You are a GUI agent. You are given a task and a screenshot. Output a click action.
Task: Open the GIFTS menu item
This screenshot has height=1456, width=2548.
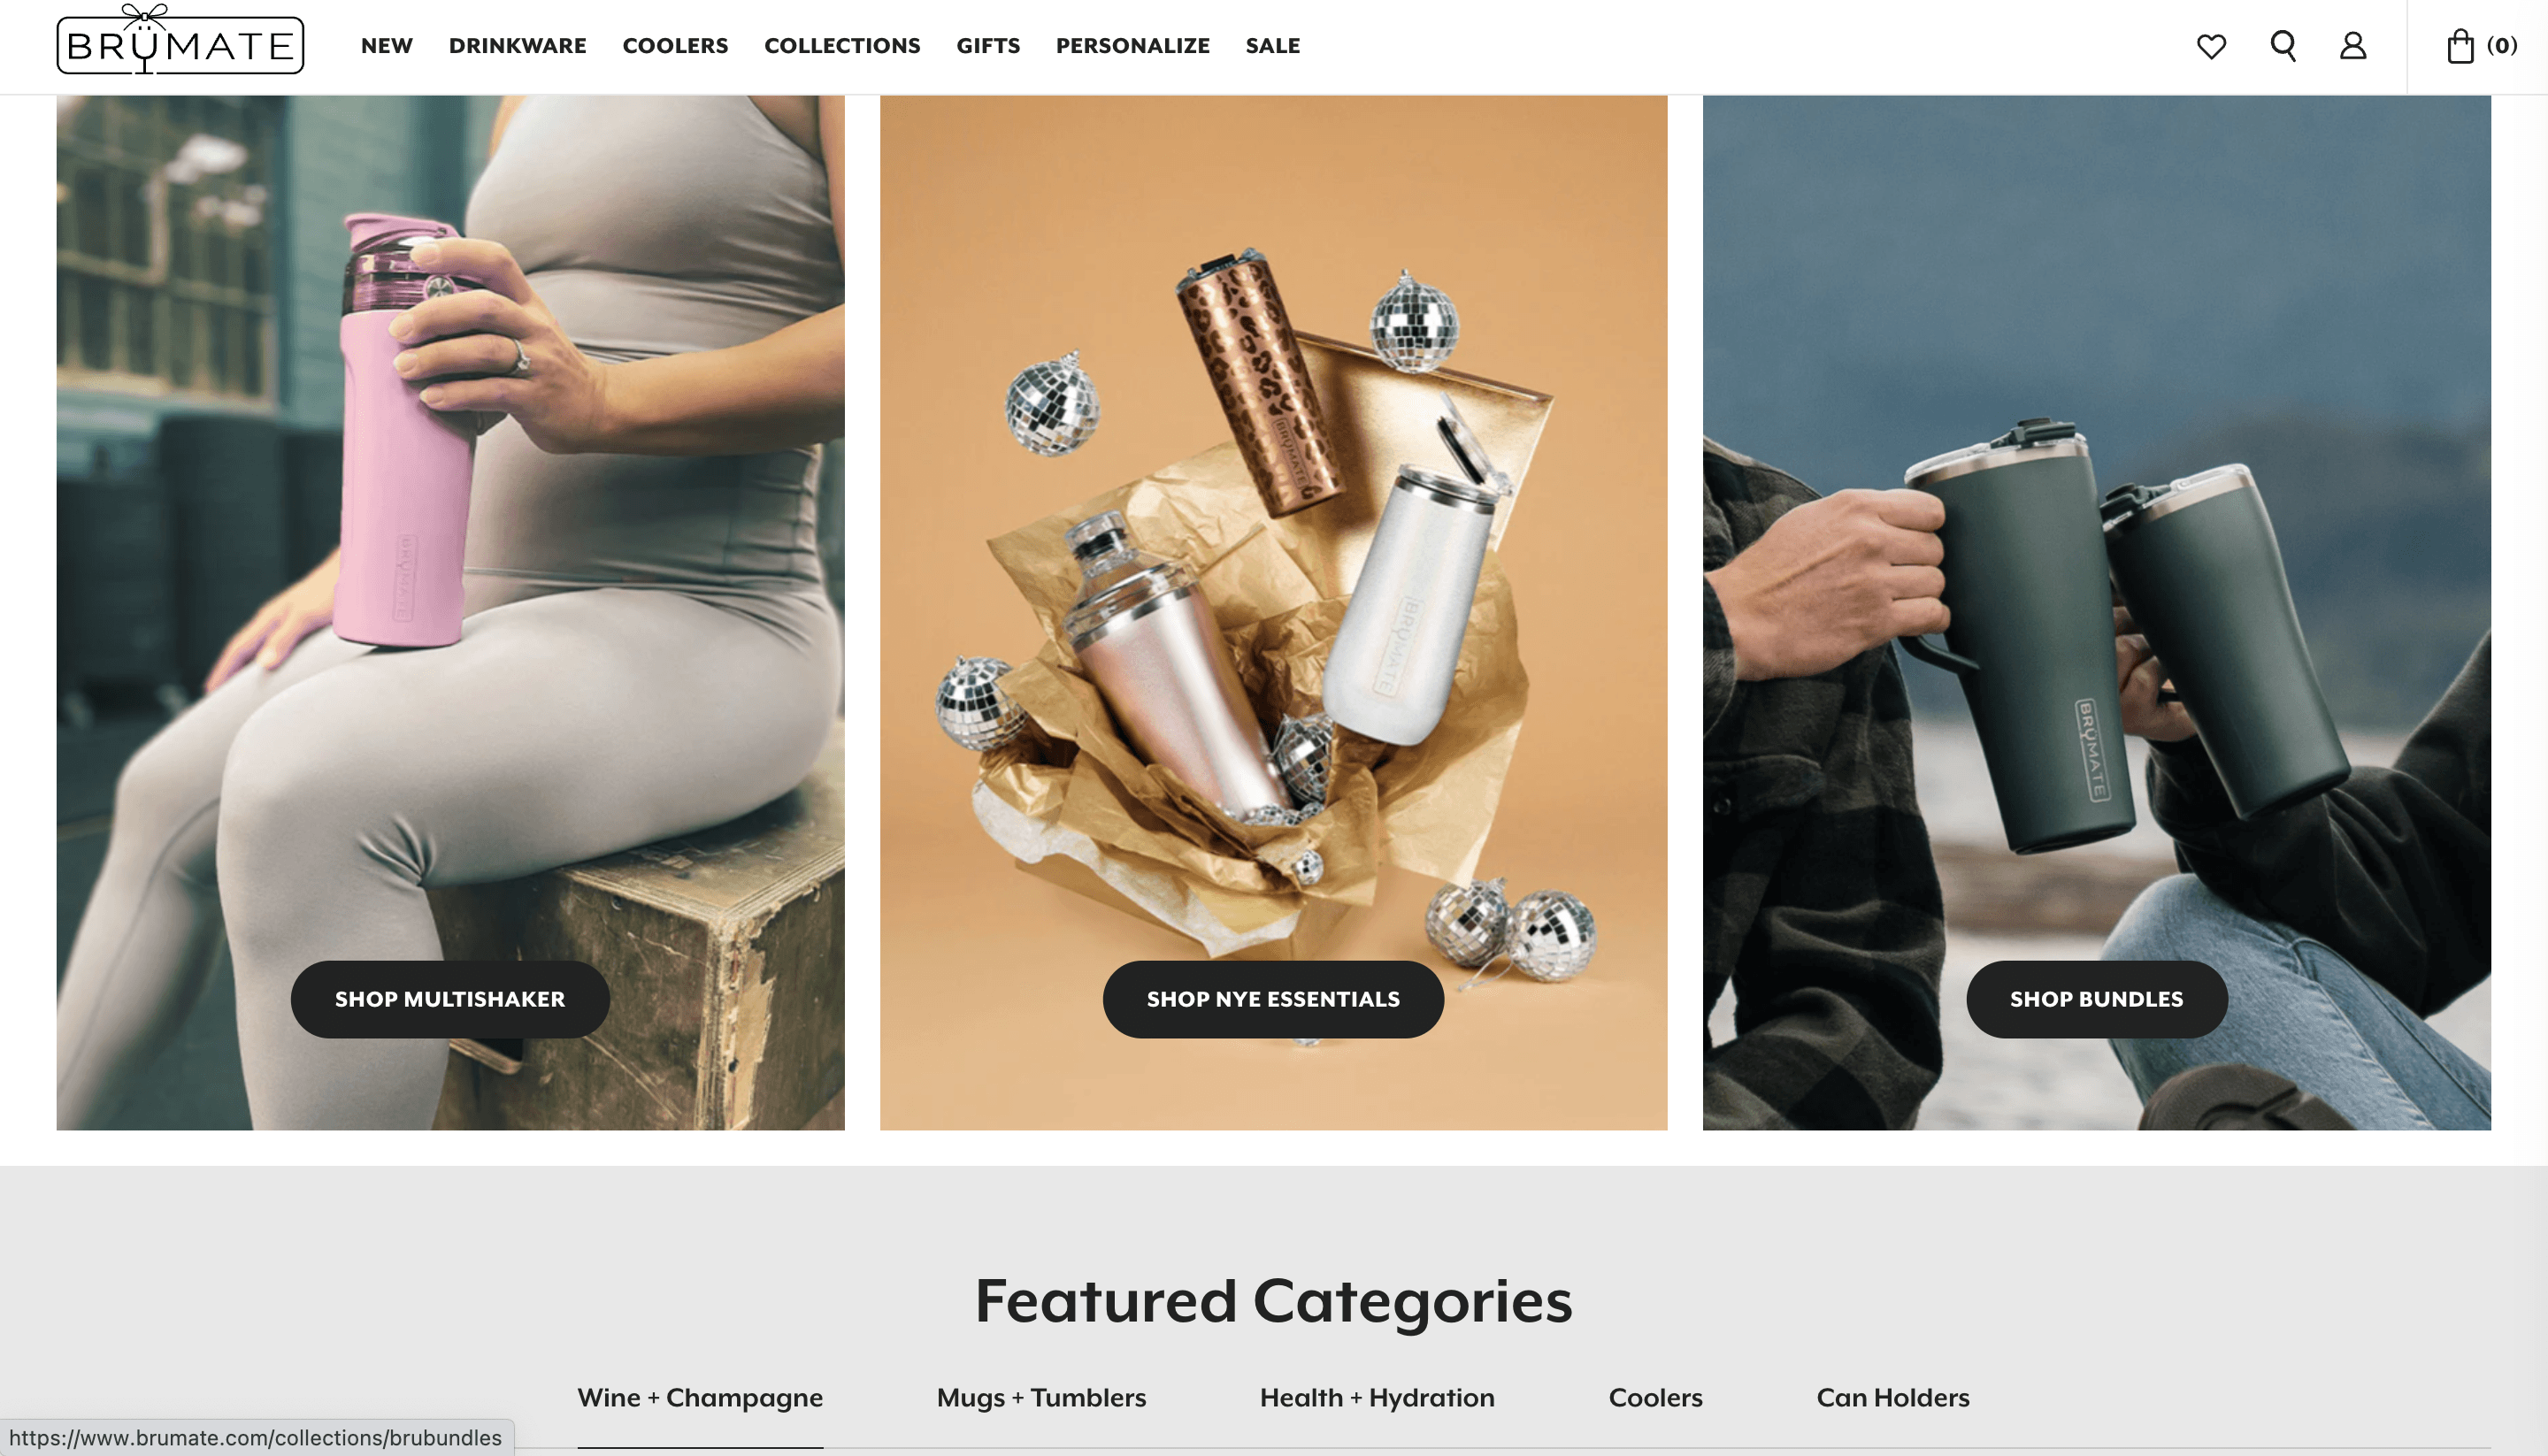[988, 46]
